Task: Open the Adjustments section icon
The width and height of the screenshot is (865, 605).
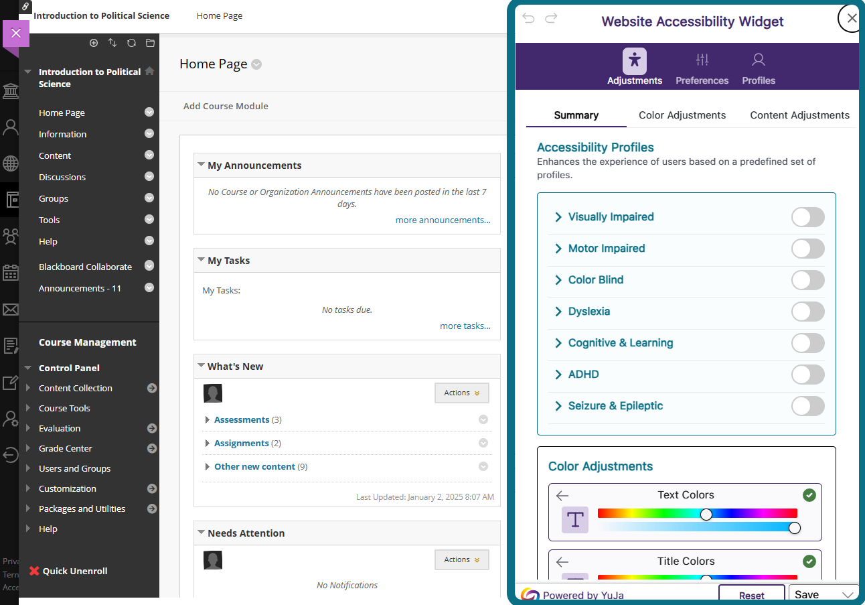Action: [x=635, y=61]
